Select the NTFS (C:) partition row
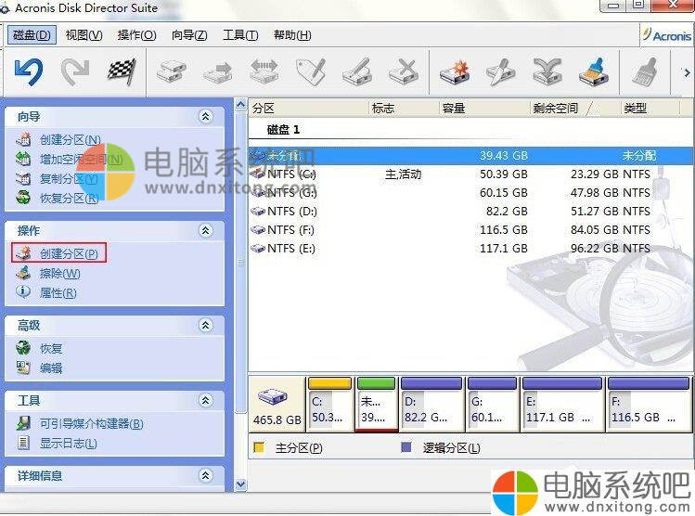695x516 pixels. click(x=471, y=174)
